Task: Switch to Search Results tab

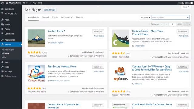Action: click(x=33, y=17)
